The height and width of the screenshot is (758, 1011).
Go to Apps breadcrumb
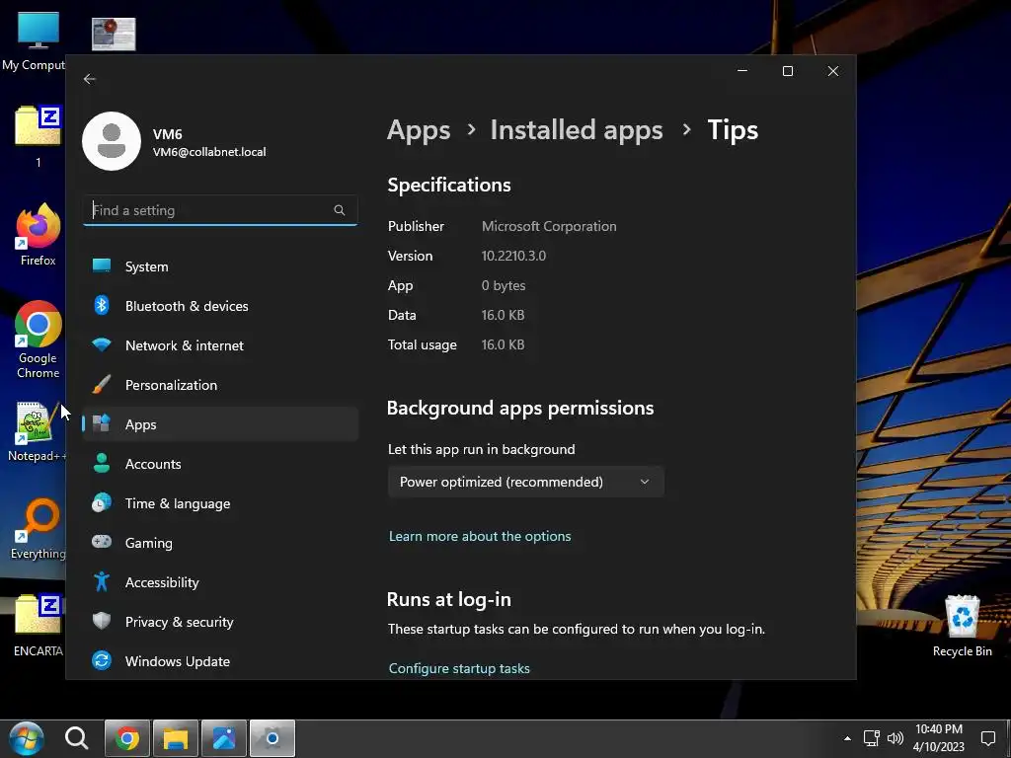[419, 130]
